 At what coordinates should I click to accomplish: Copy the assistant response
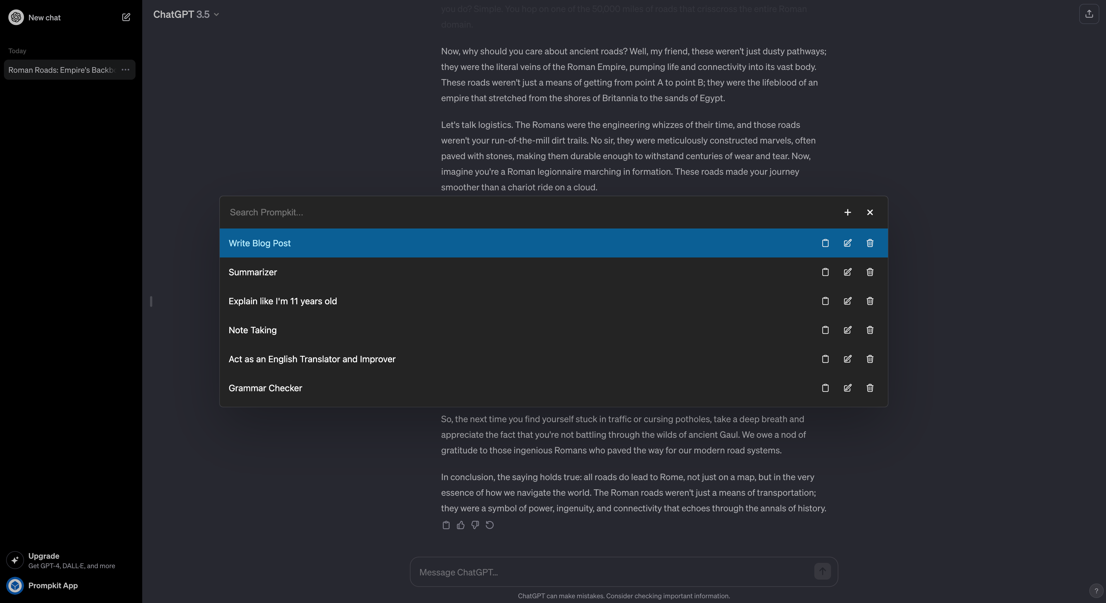click(x=446, y=525)
